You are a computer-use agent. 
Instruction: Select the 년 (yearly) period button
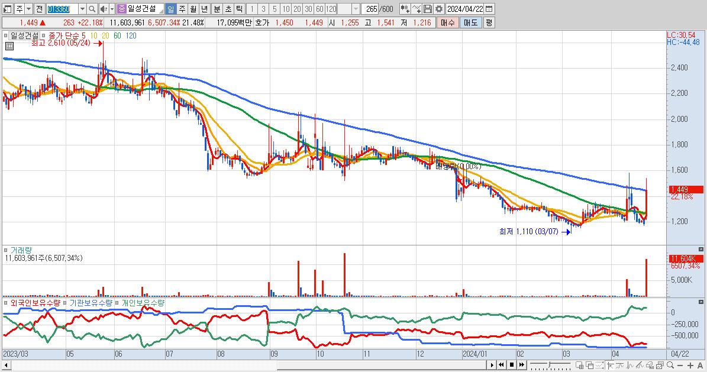click(x=204, y=8)
